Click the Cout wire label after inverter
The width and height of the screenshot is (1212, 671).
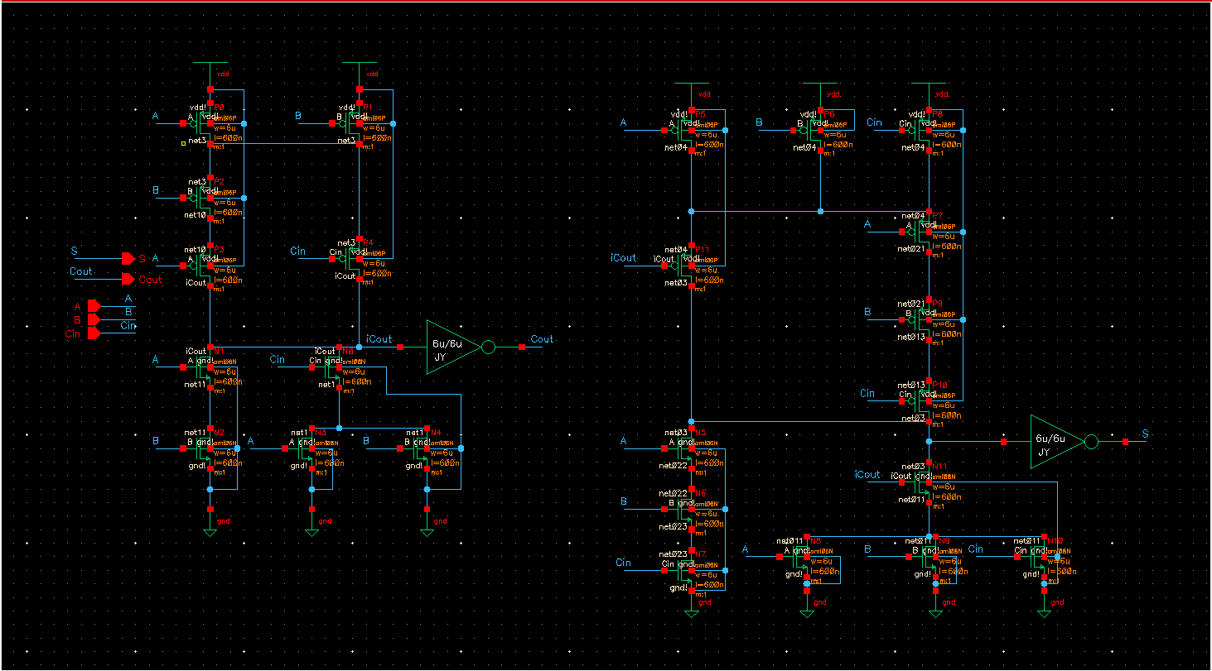542,339
